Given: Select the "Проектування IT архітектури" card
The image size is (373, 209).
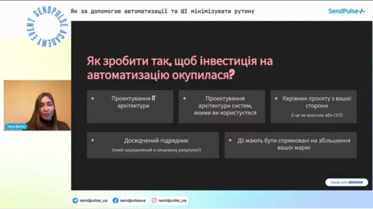Looking at the screenshot, I should point(130,106).
